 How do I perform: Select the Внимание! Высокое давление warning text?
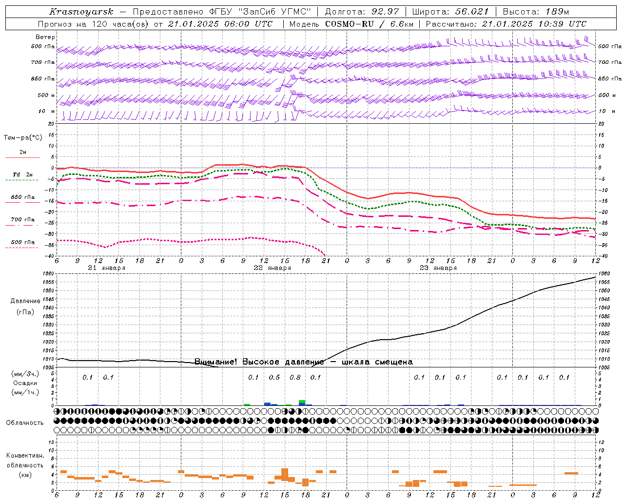259,362
